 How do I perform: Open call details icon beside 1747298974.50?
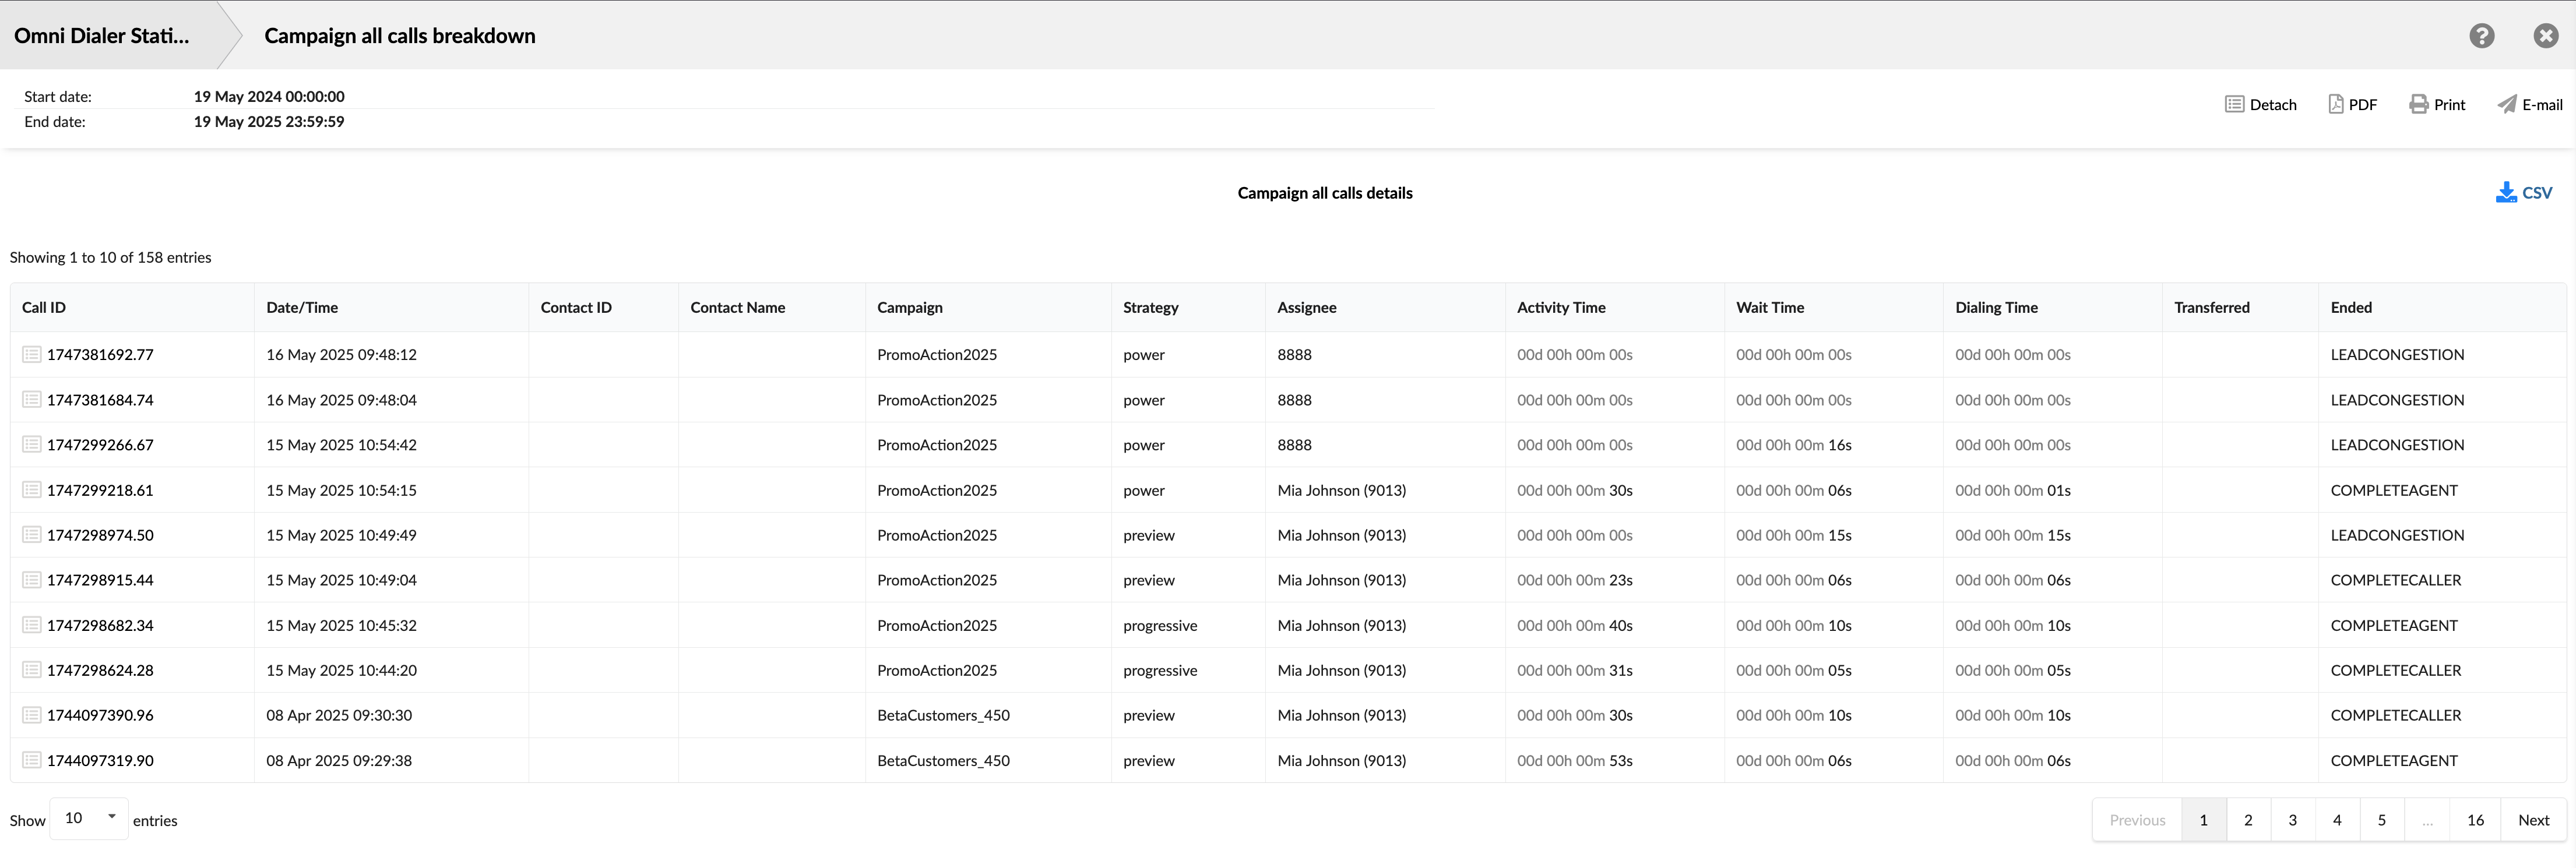point(31,535)
